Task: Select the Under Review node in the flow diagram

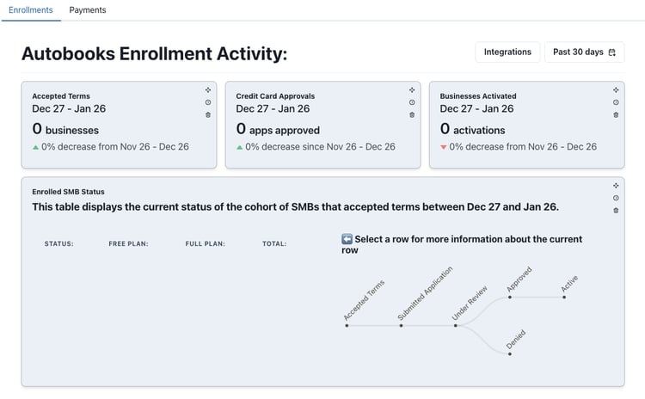Action: [x=456, y=326]
